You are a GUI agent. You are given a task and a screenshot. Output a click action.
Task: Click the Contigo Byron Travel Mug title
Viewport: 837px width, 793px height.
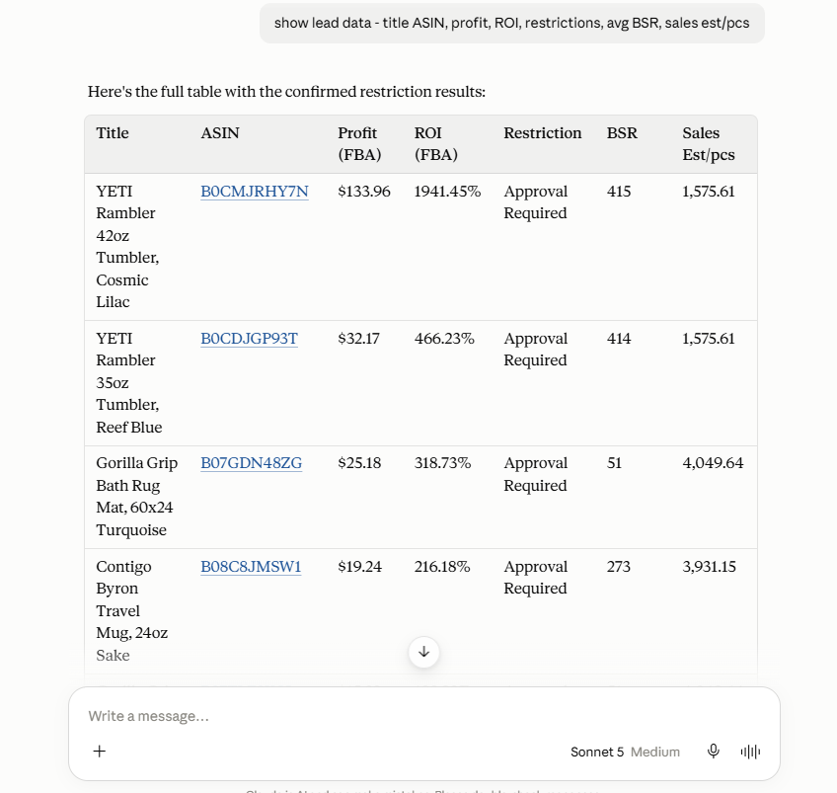(132, 611)
